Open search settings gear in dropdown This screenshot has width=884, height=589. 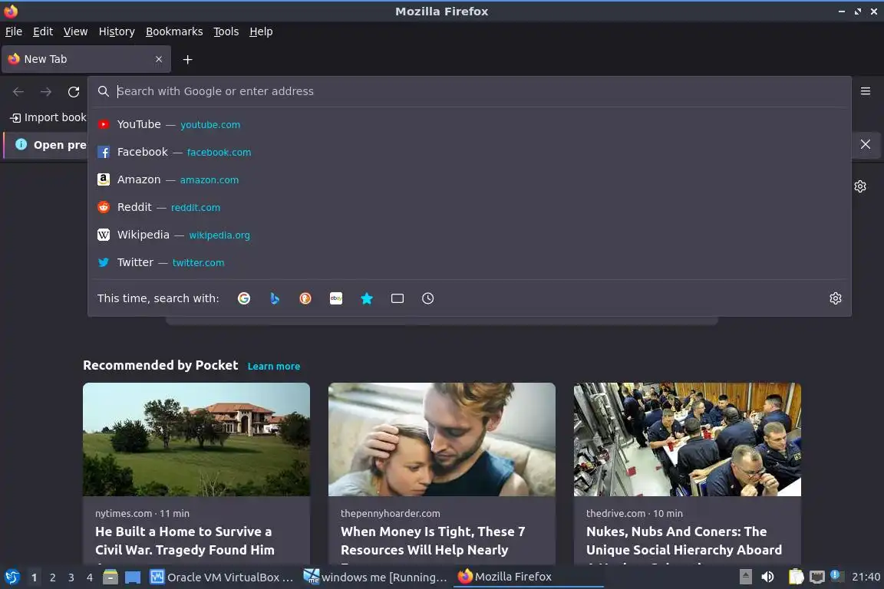click(x=836, y=298)
